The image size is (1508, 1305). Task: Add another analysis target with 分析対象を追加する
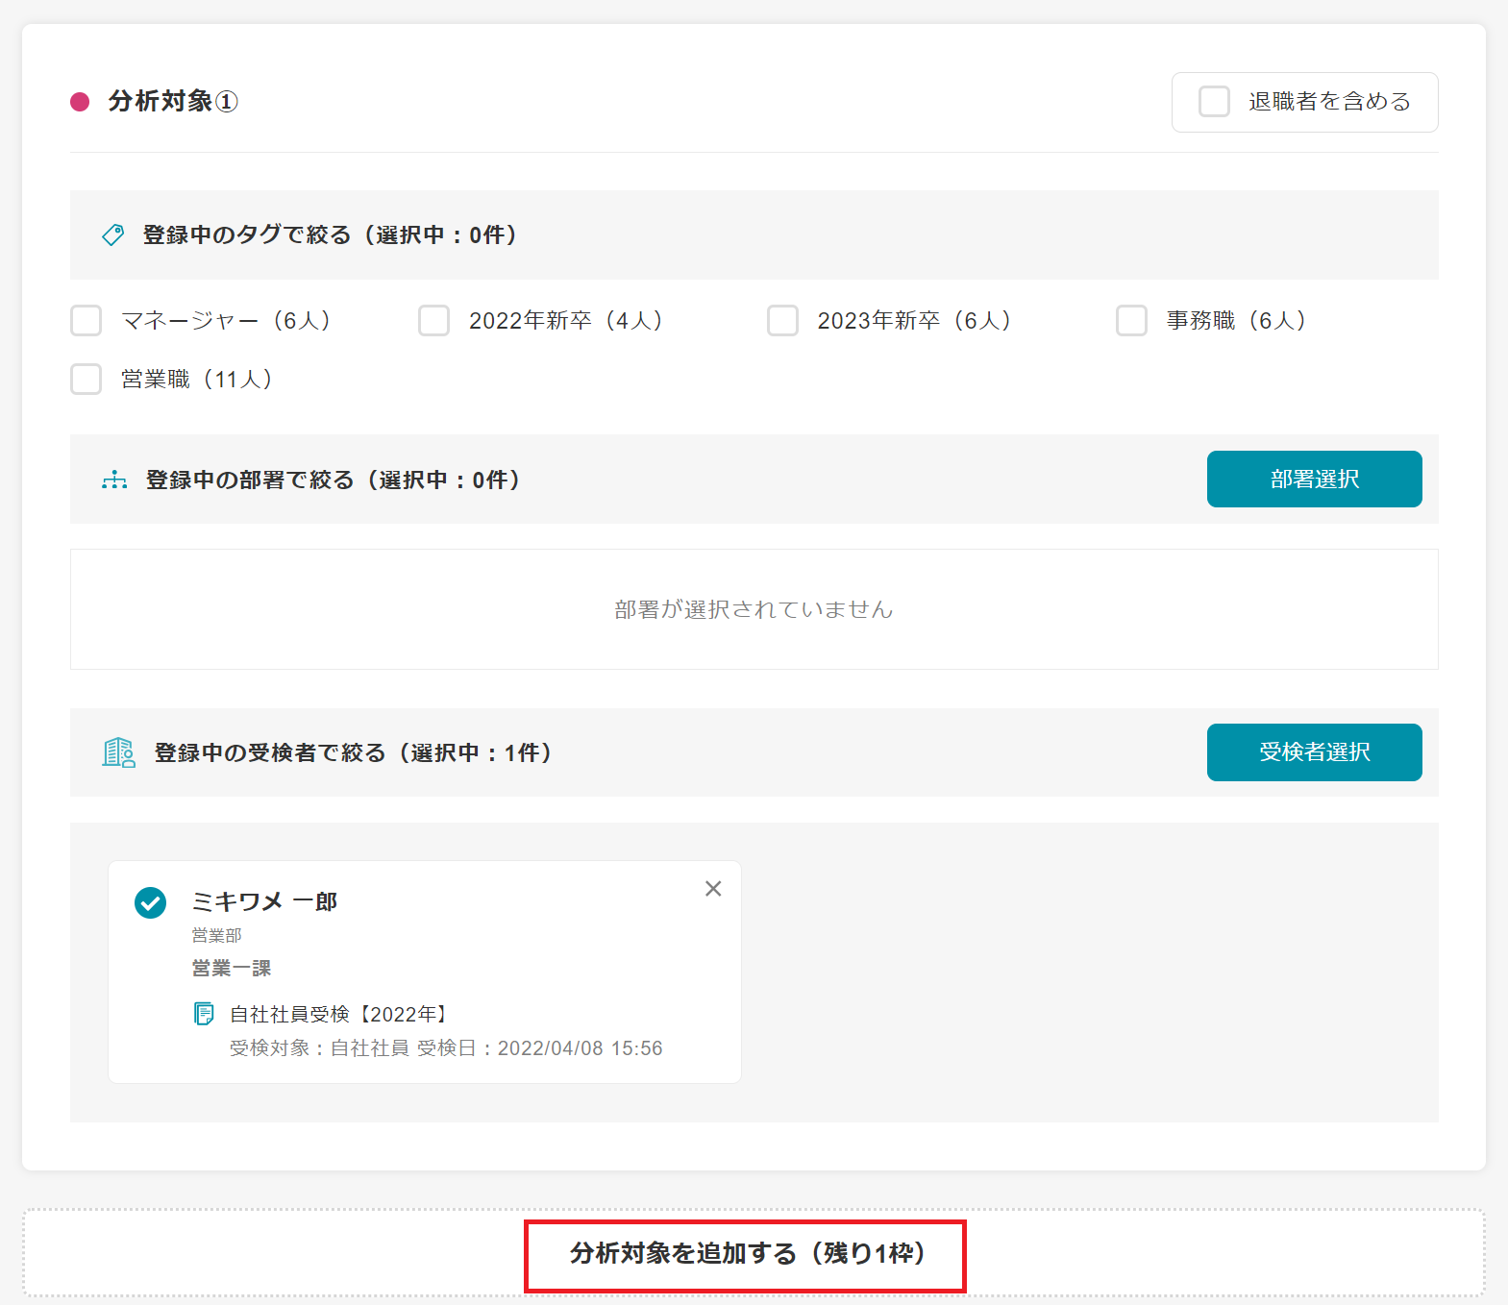[x=746, y=1254]
